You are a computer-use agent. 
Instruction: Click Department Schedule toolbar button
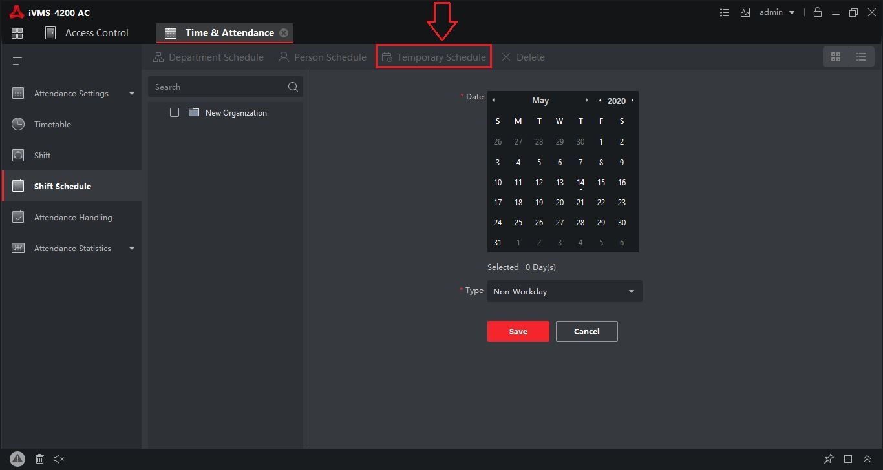(x=208, y=57)
